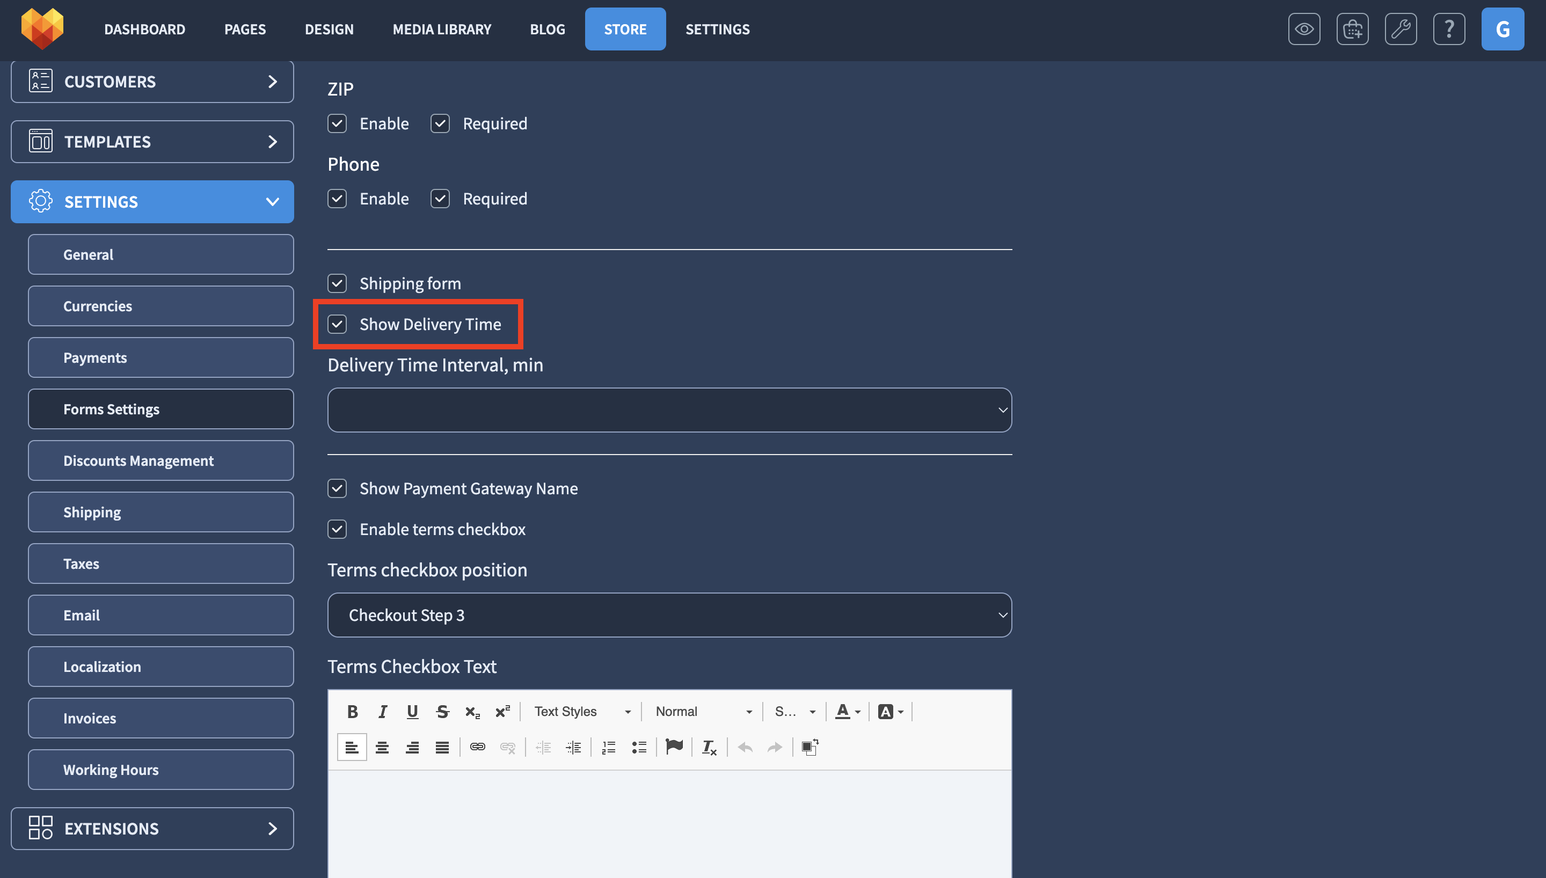Open the DESIGN top menu
This screenshot has width=1546, height=878.
click(x=329, y=29)
